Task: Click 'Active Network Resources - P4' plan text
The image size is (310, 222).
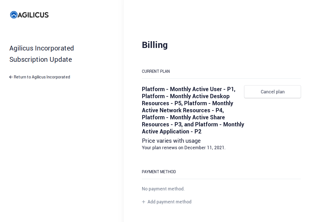Action: tap(182, 110)
